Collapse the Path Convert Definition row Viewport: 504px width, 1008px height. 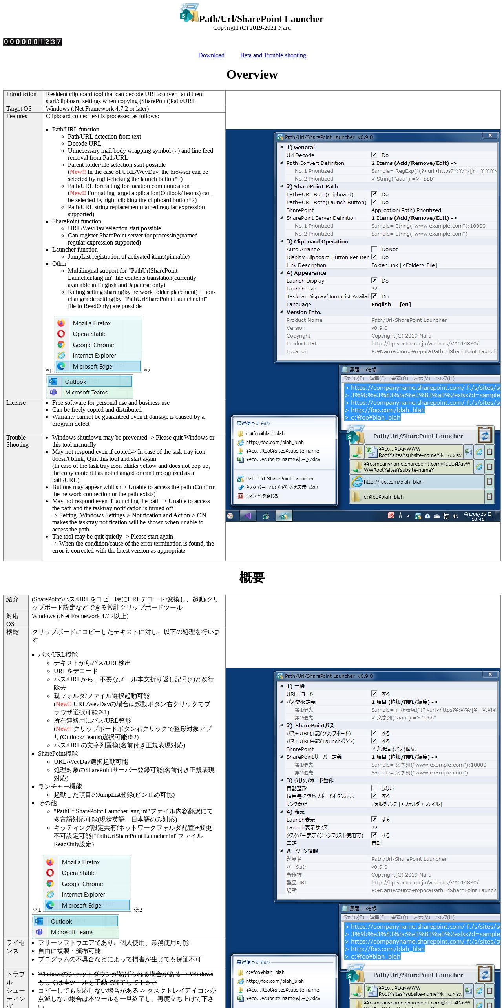coord(281,163)
